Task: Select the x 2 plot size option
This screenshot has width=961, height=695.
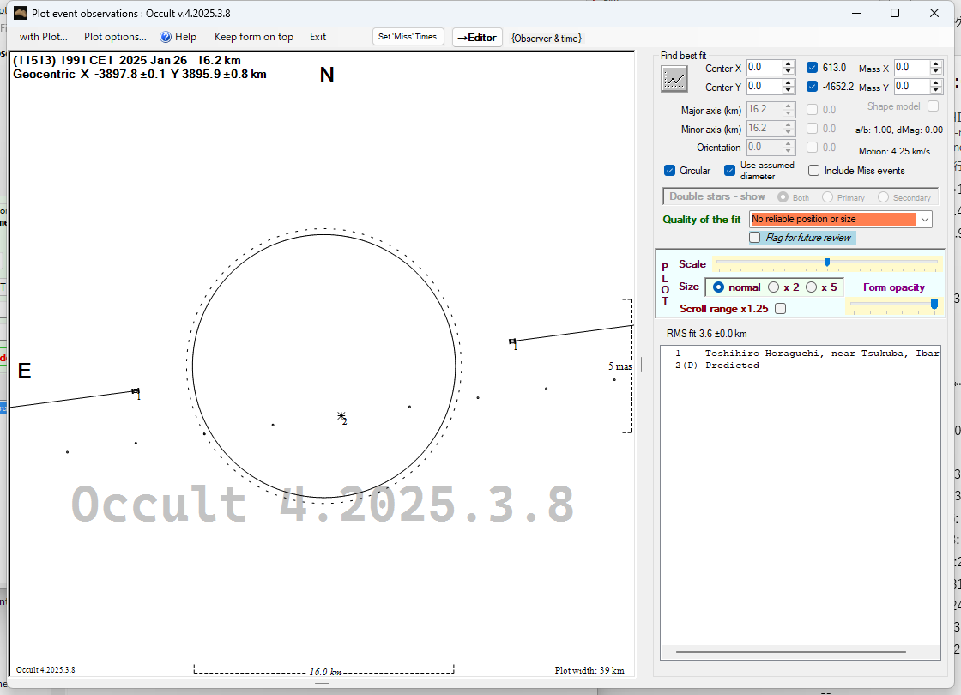Action: [774, 287]
